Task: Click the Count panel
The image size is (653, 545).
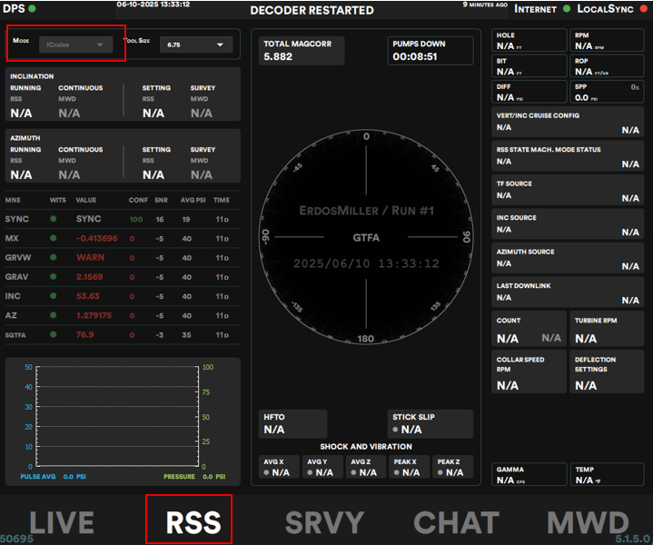Action: point(529,329)
